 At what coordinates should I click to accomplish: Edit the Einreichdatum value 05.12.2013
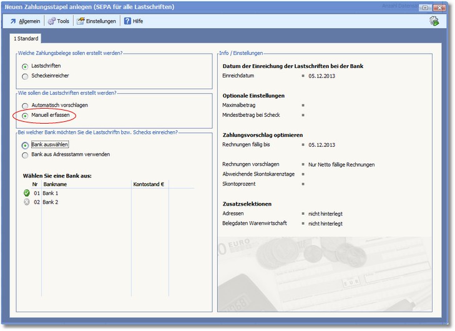pos(321,76)
